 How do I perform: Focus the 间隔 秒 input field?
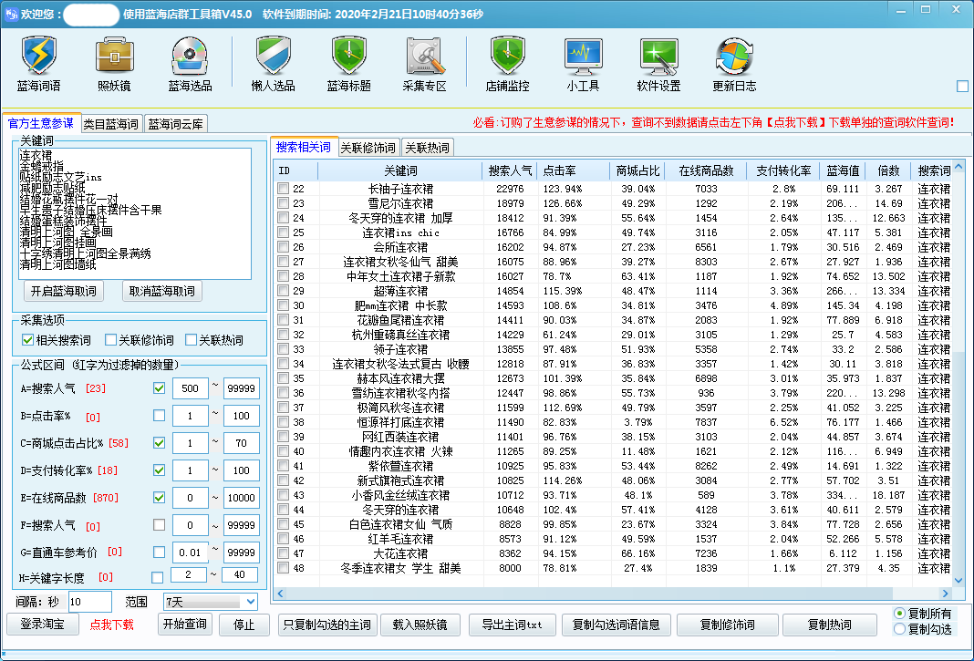click(90, 602)
